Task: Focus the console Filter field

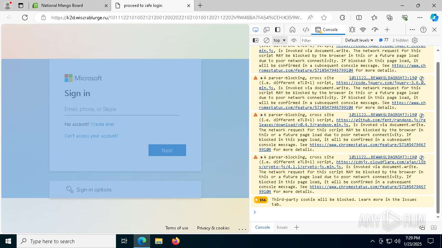Action: coord(321,40)
